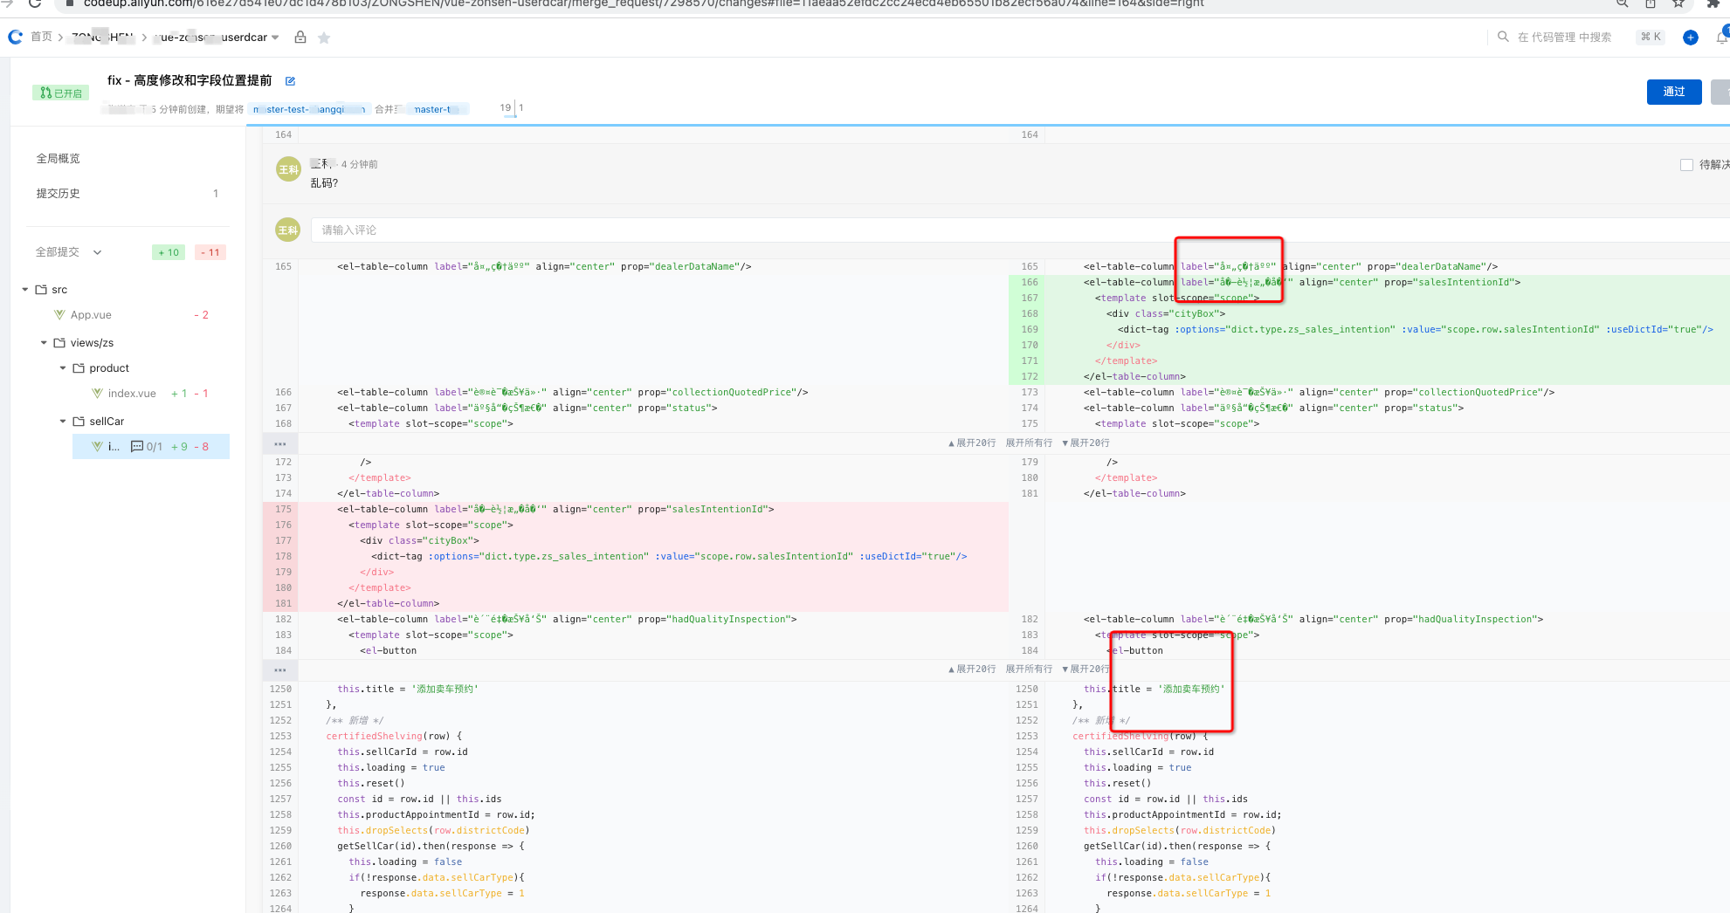Collapse the src folder arrow
Image resolution: width=1730 pixels, height=913 pixels.
point(25,290)
